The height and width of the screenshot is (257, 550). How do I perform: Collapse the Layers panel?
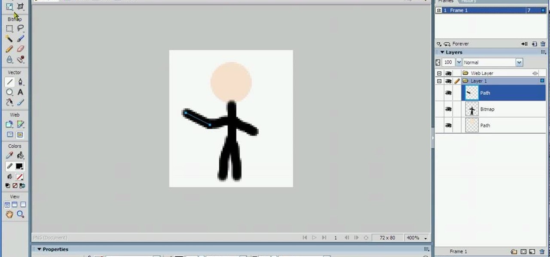click(x=442, y=52)
